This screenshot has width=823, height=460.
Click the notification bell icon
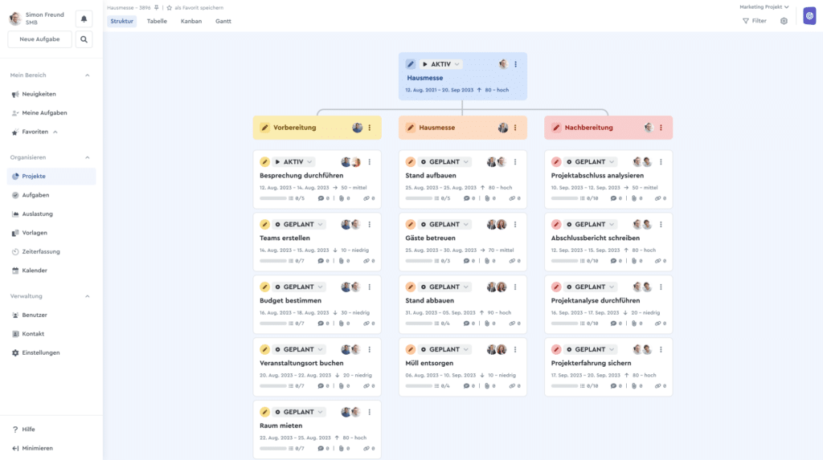[84, 18]
